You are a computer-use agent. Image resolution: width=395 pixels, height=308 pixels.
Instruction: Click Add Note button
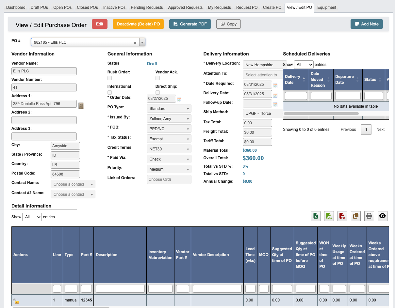click(367, 24)
